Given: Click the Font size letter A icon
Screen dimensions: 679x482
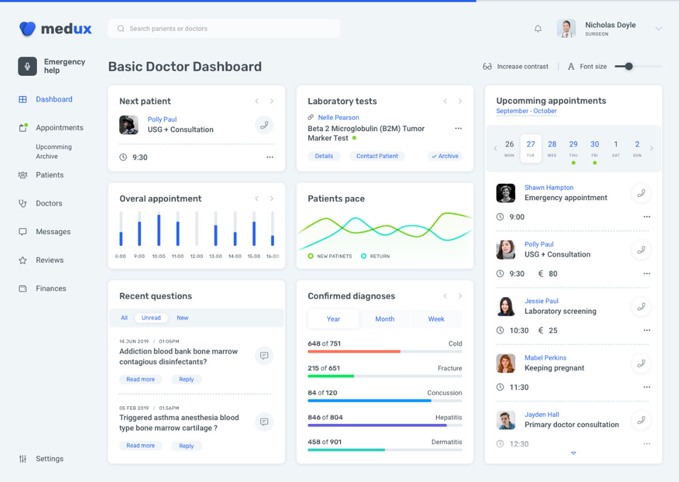Looking at the screenshot, I should [571, 67].
